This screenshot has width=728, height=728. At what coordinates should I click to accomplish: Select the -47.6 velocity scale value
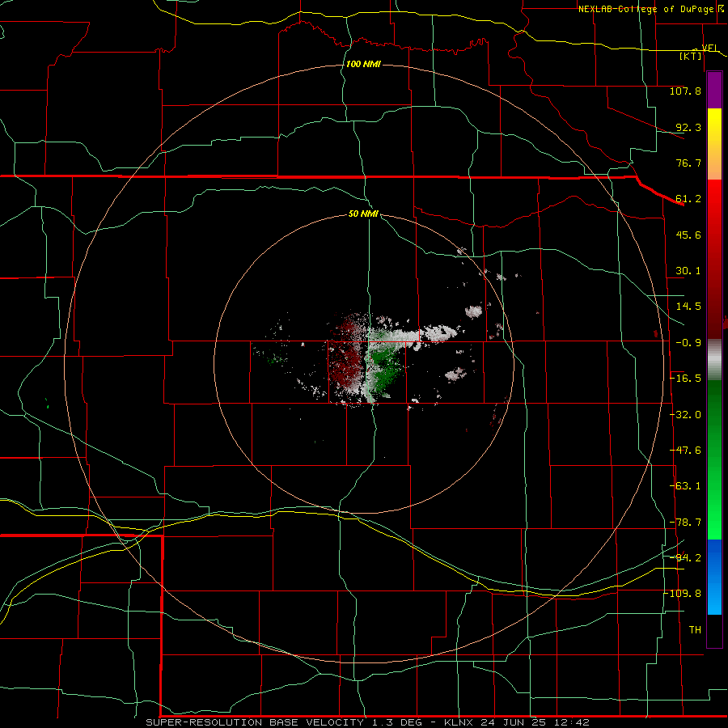click(685, 451)
